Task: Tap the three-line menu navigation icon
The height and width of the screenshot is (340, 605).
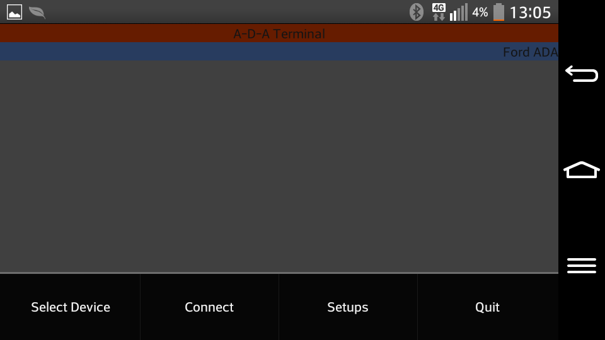Action: coord(582,266)
